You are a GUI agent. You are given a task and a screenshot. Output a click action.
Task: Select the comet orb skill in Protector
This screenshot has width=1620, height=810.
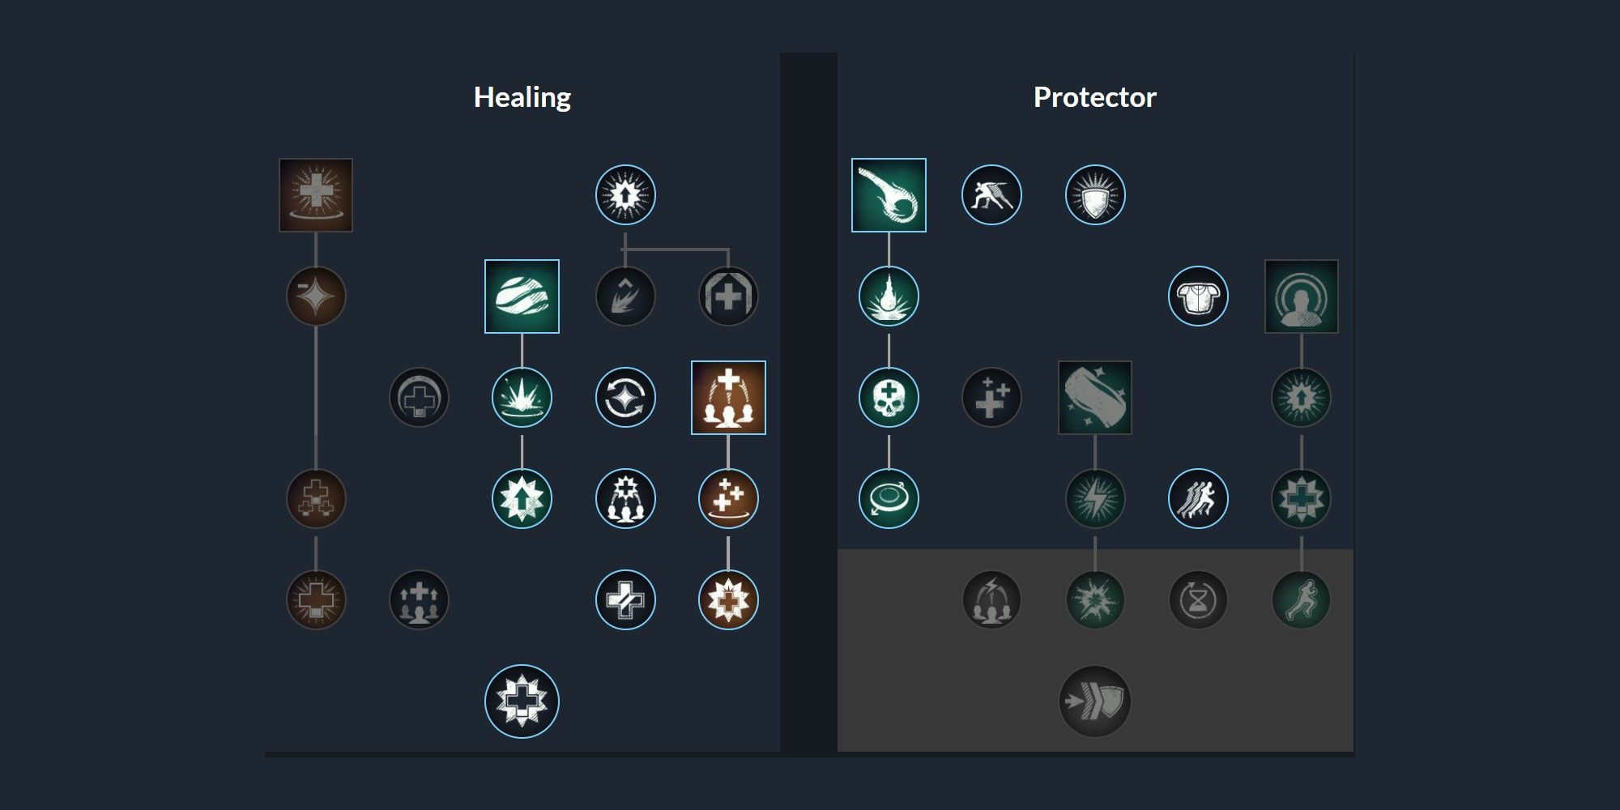pyautogui.click(x=889, y=195)
